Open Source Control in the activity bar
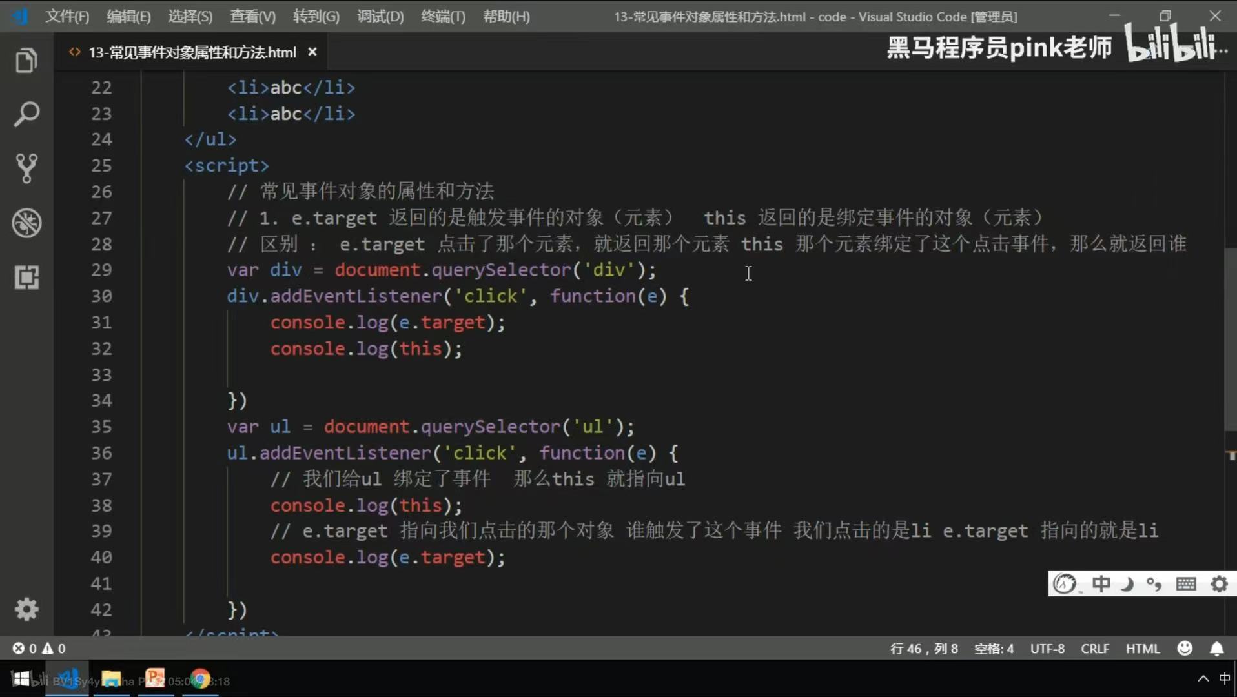Screen dimensions: 1237x697 (x=26, y=168)
